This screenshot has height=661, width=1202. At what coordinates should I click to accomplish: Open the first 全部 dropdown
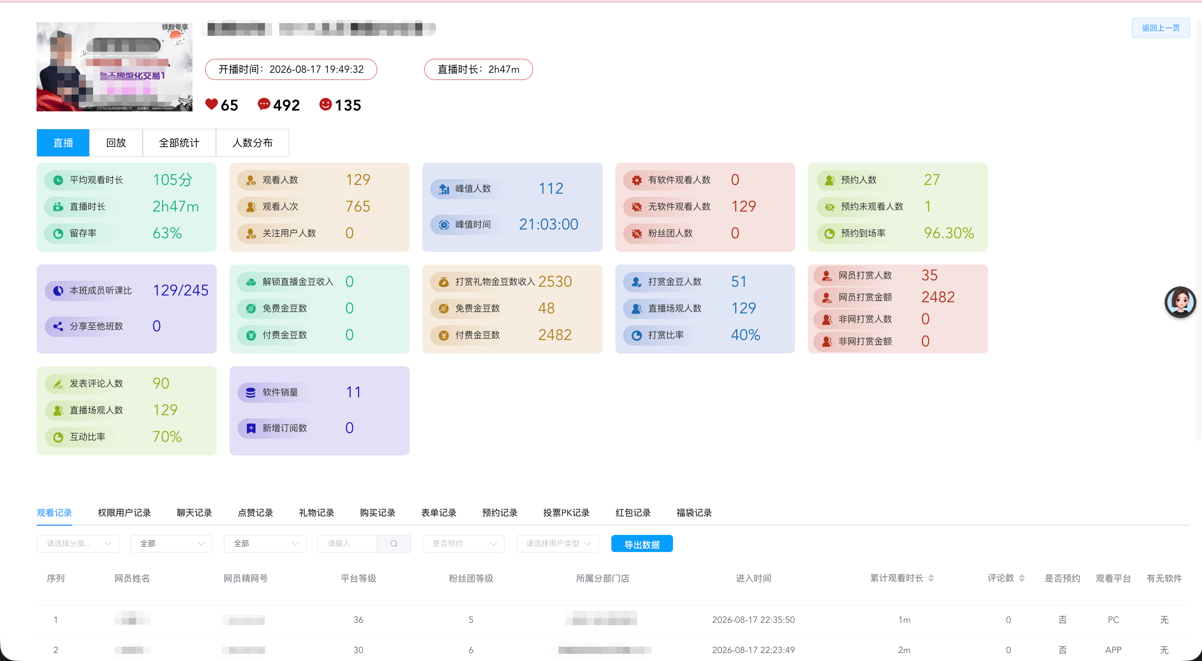(171, 543)
